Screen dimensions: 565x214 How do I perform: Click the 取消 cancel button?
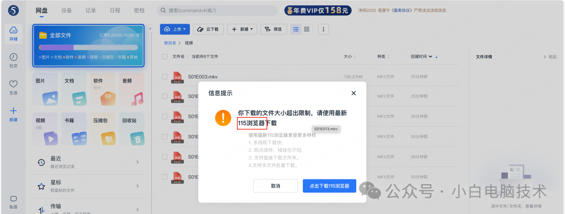(276, 186)
